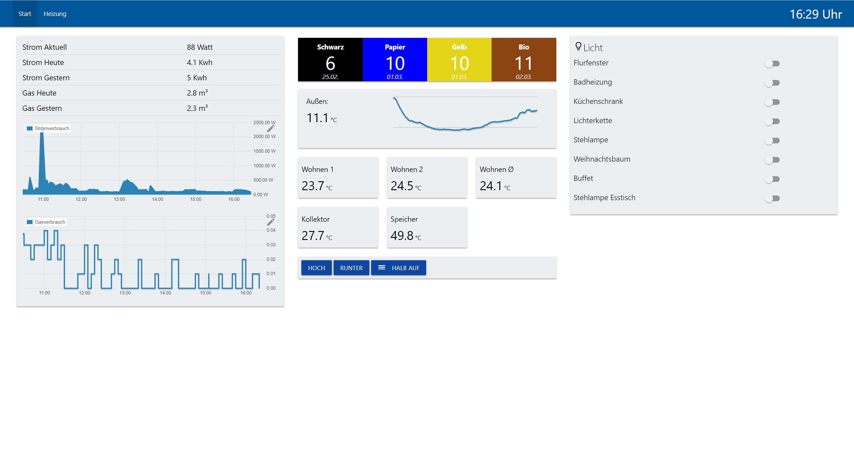854x463 pixels.
Task: Click the Gasverbrauch legend color box
Action: point(30,222)
